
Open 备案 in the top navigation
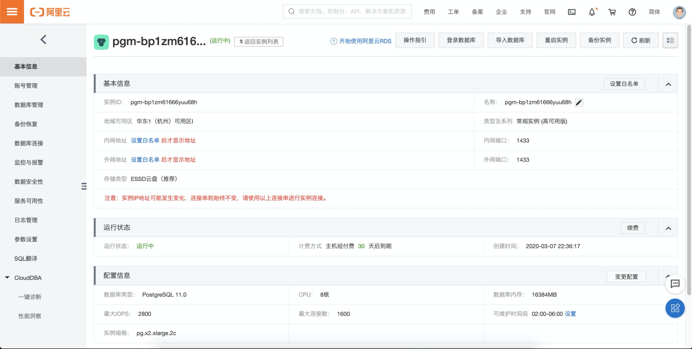tap(477, 12)
